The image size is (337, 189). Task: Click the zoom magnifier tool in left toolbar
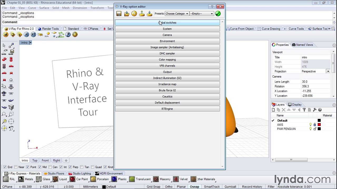(4, 114)
